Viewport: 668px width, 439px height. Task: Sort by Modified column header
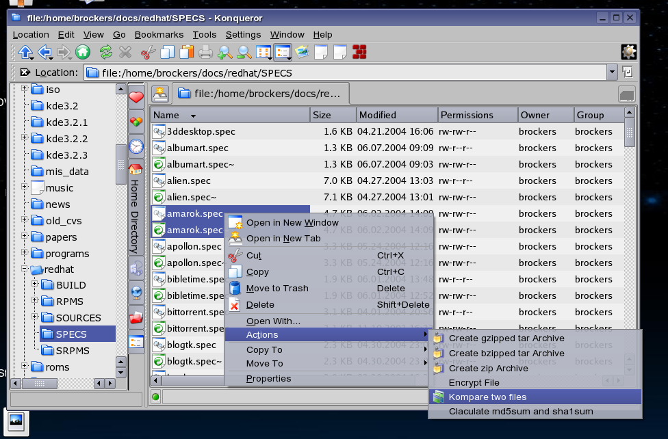click(x=397, y=115)
